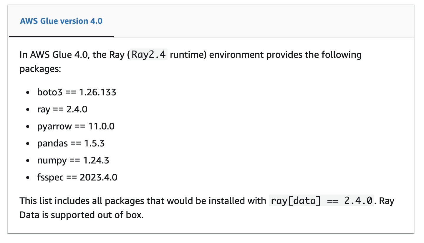
Task: Click the tab header area above the content
Action: pyautogui.click(x=206, y=21)
